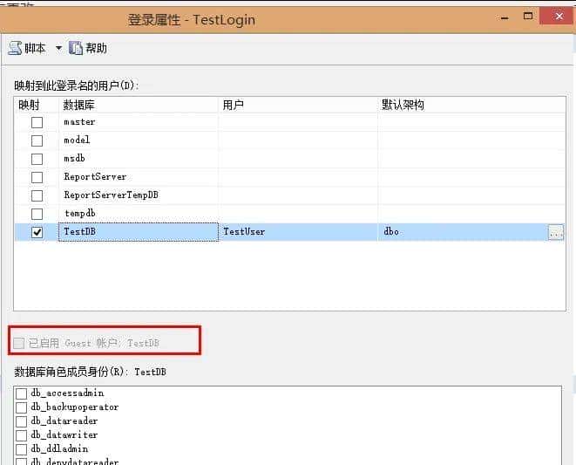Click the Help (帮助) toolbar icon
The width and height of the screenshot is (576, 465).
point(76,48)
